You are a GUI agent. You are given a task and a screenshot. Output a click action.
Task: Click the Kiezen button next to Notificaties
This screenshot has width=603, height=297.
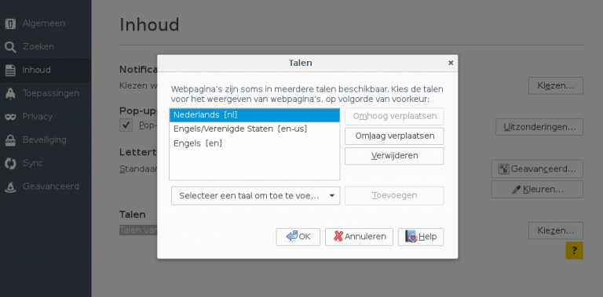pyautogui.click(x=556, y=85)
